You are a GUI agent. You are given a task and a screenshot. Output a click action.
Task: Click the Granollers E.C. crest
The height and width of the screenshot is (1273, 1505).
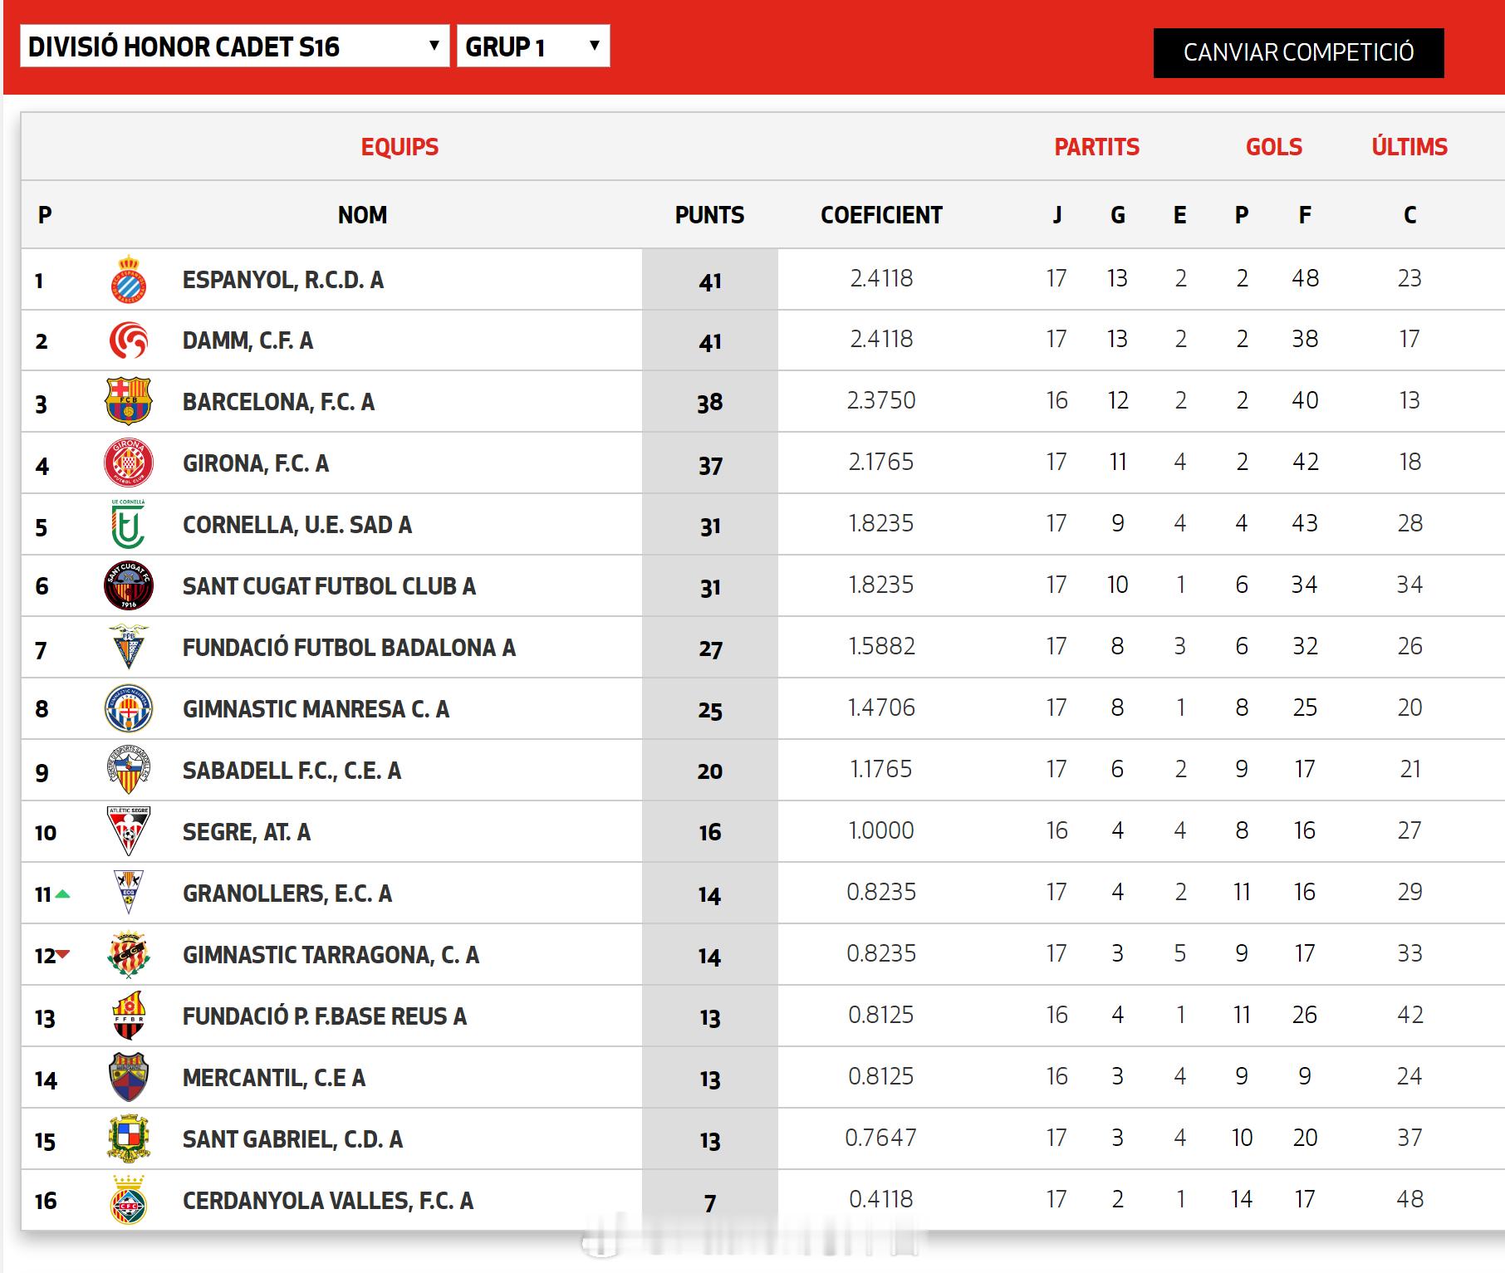(129, 893)
